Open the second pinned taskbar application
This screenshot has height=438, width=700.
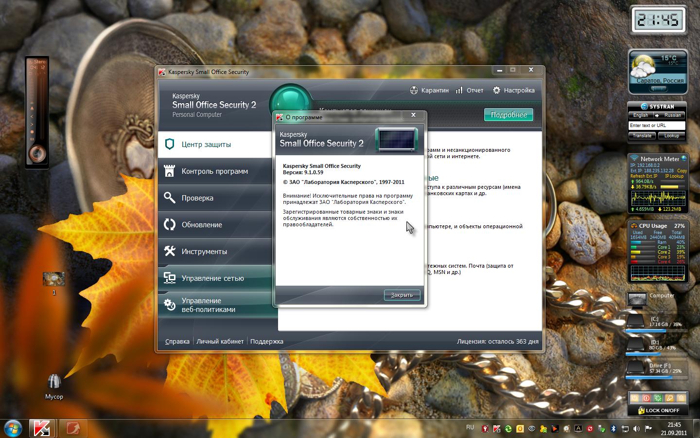[x=73, y=428]
